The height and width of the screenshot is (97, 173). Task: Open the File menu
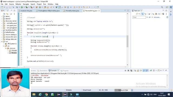click(x=2, y=4)
